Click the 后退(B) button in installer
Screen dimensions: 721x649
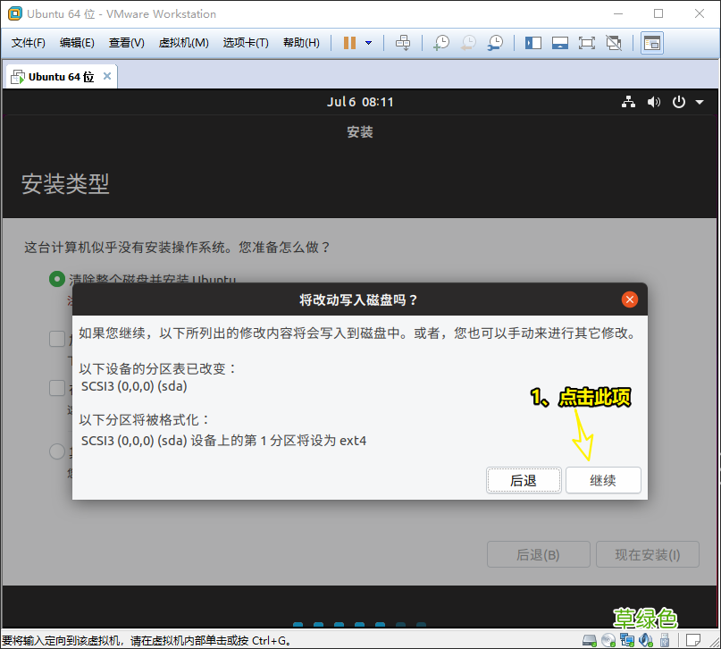pos(538,554)
